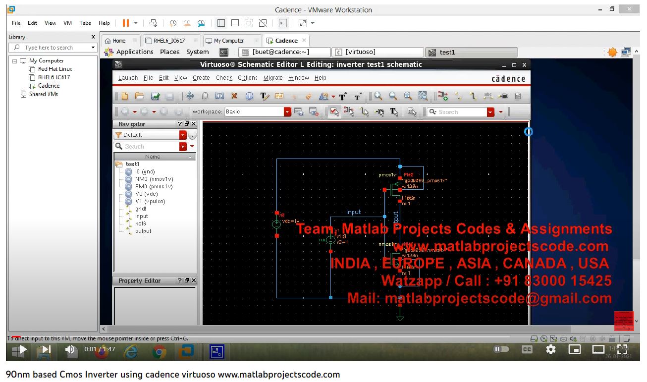Click the Open folder icon in Virtuoso toolbar
The height and width of the screenshot is (382, 647).
coord(140,97)
